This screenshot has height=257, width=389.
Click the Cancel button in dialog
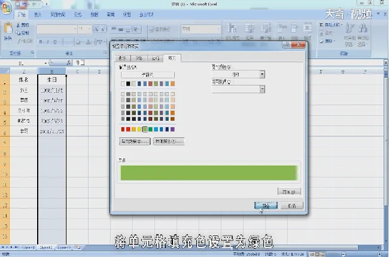(x=292, y=206)
